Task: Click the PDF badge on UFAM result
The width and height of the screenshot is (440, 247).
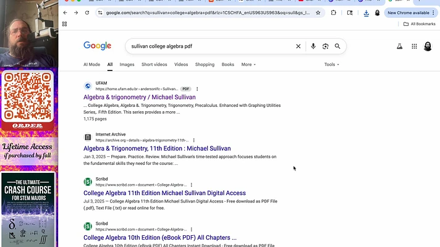Action: click(x=185, y=89)
